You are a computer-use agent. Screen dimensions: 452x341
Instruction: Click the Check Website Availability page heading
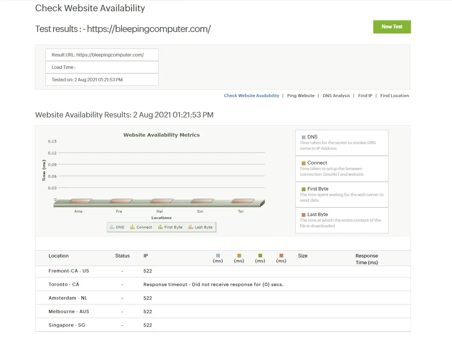coord(90,8)
